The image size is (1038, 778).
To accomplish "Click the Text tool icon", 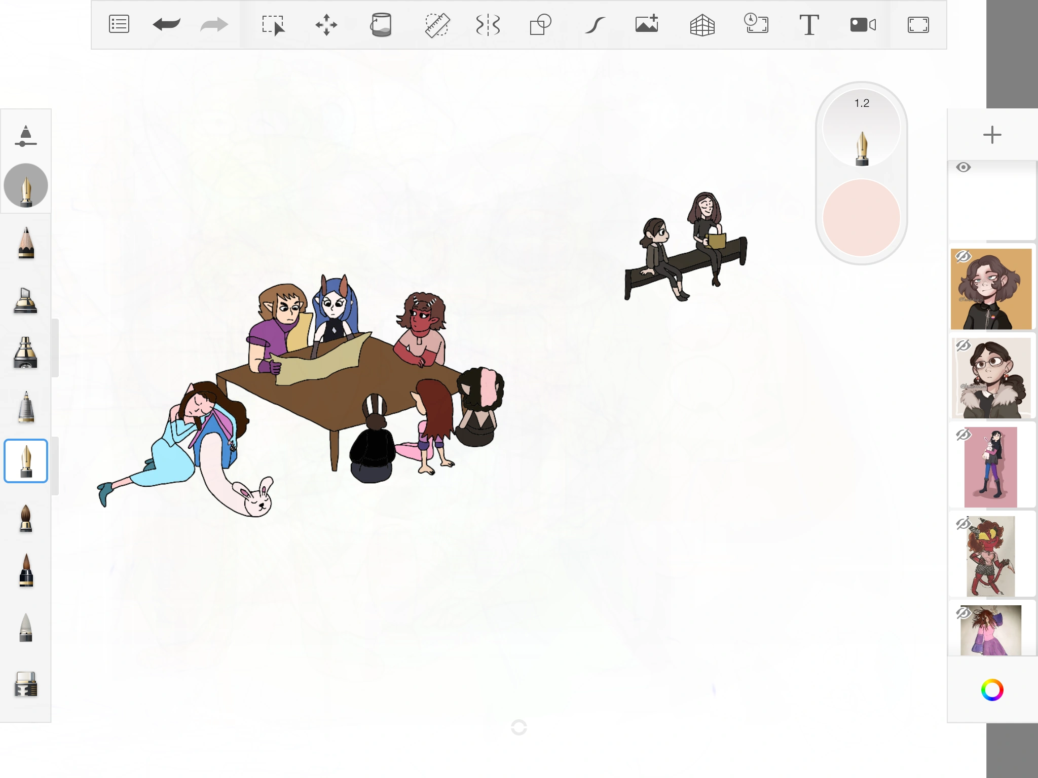I will click(809, 25).
